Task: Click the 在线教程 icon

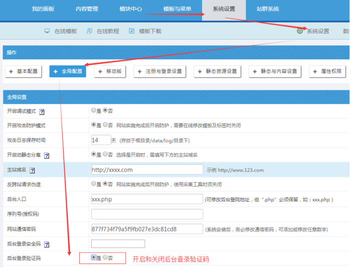Action: click(x=89, y=31)
